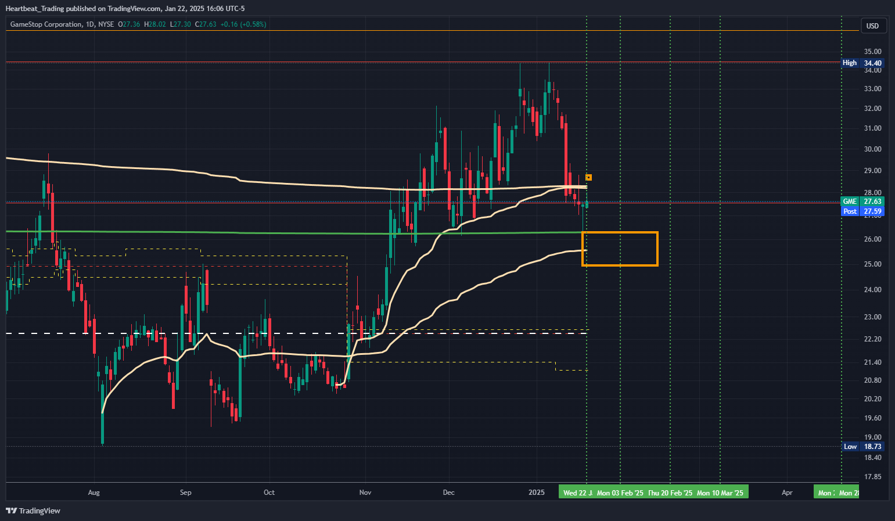The width and height of the screenshot is (895, 521).
Task: Click the GameStop Corporation symbol title
Action: click(46, 24)
